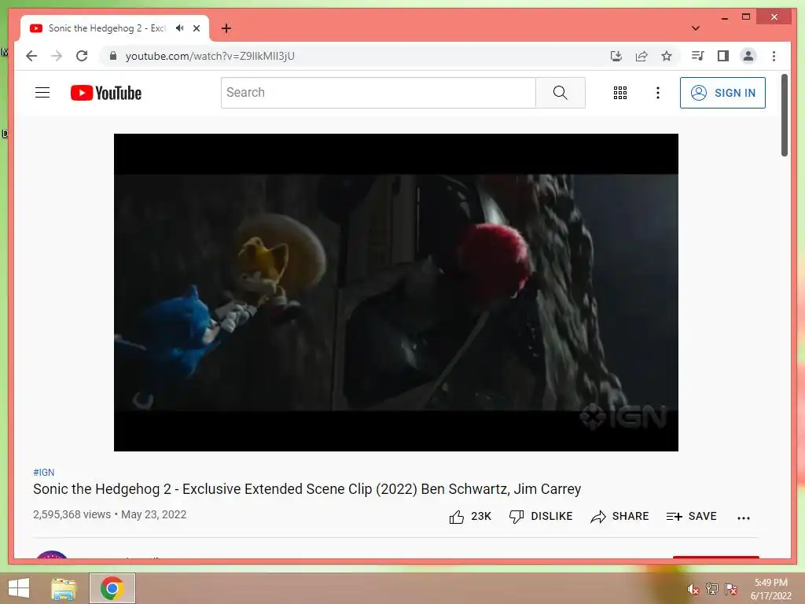
Task: Click the video player to pause
Action: 396,293
